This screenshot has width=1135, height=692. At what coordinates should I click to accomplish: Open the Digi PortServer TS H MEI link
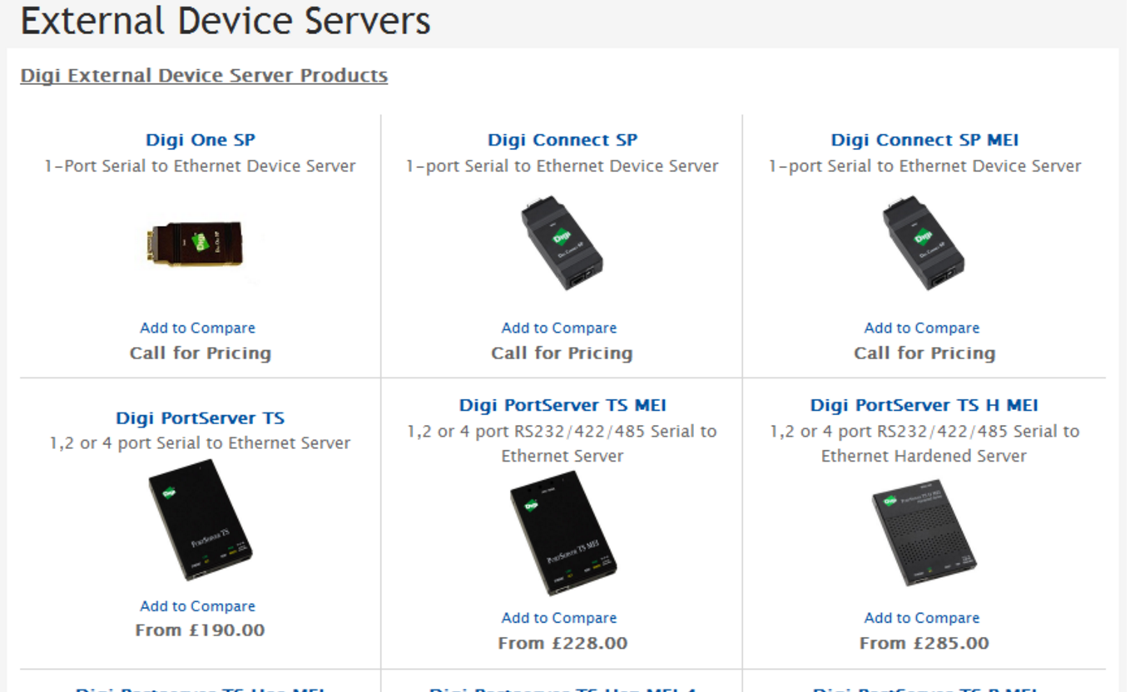point(924,405)
